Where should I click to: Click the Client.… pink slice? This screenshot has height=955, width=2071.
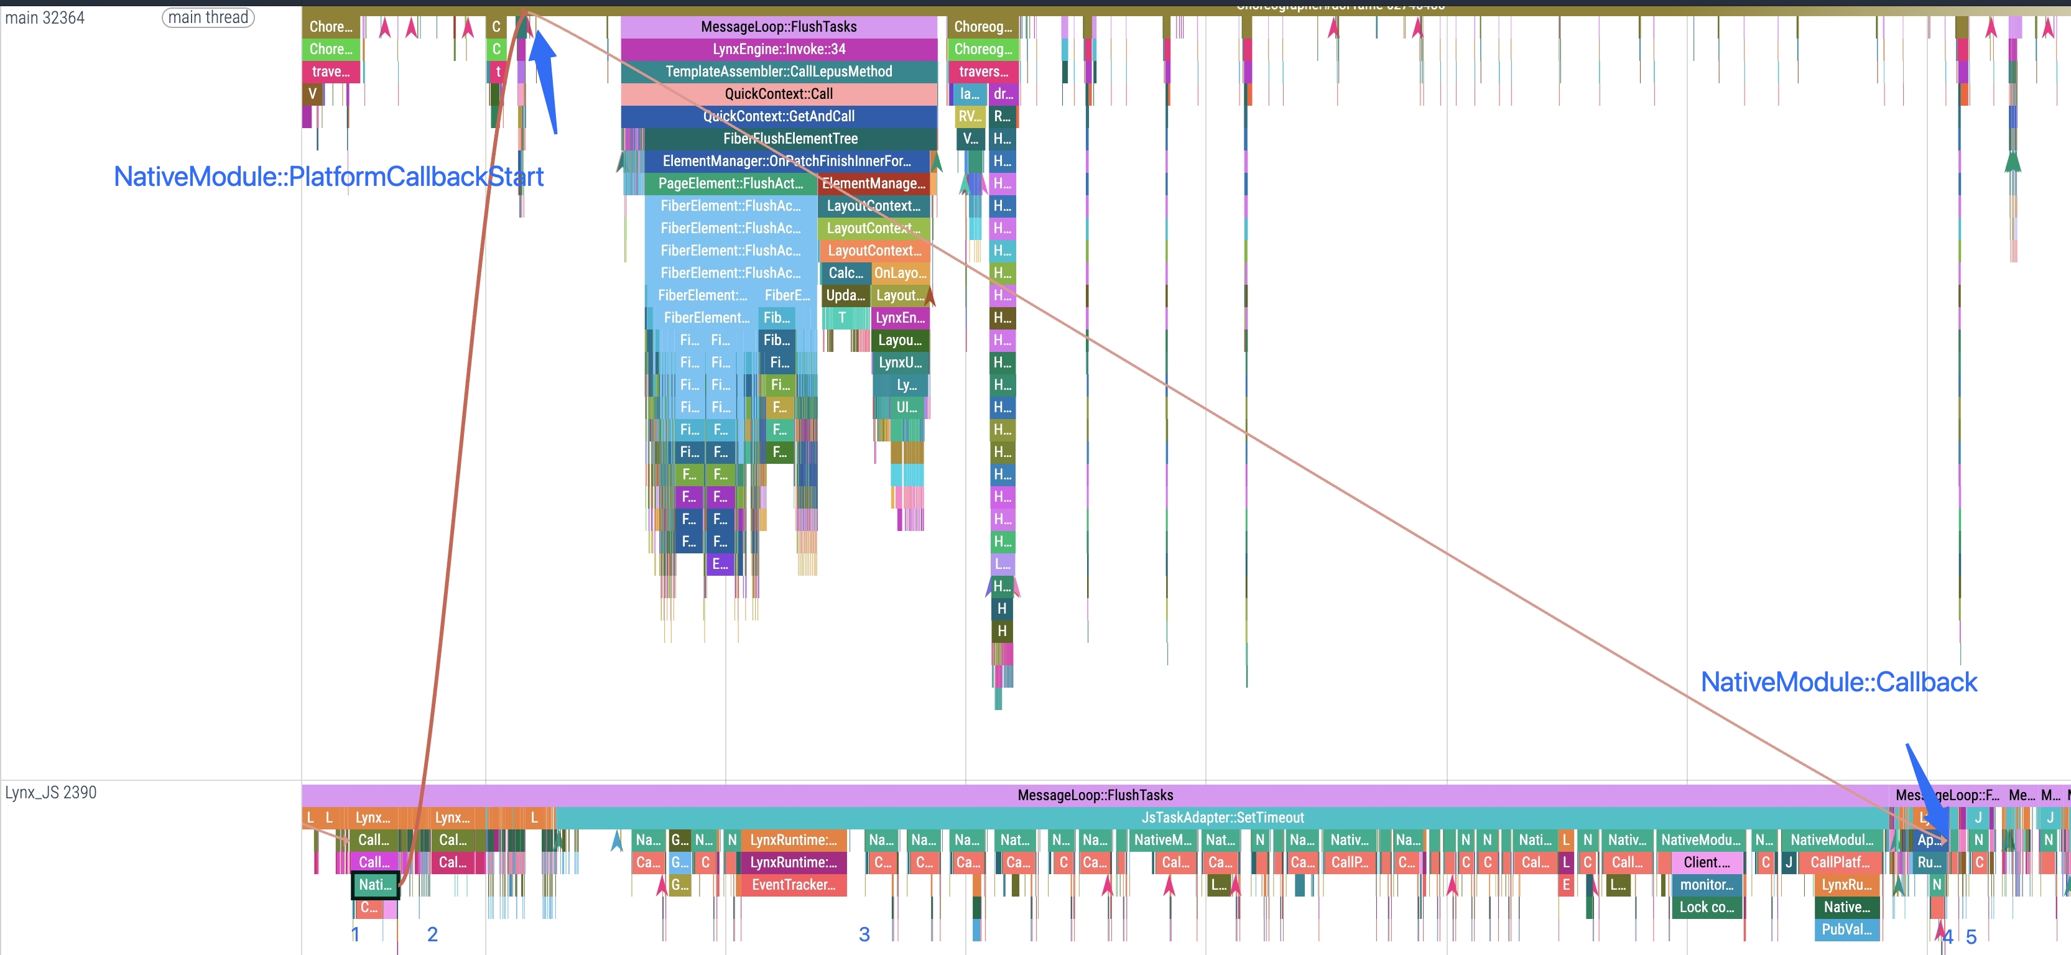point(1706,862)
